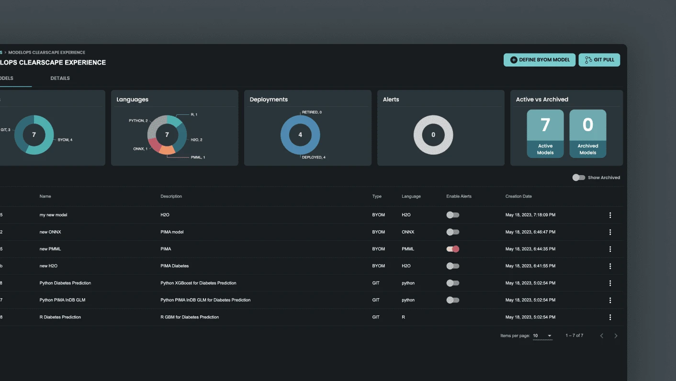
Task: Click git branch icon on Git Pull button
Action: point(588,60)
